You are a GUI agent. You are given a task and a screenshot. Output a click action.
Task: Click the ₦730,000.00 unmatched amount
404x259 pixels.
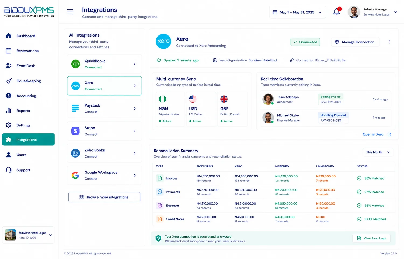tap(326, 176)
